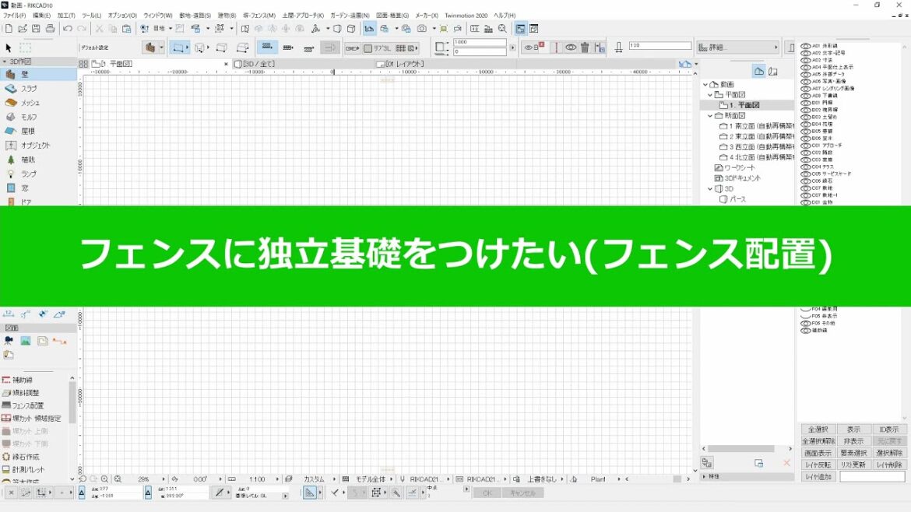Open the 建物(B) menu
This screenshot has width=911, height=512.
click(227, 16)
